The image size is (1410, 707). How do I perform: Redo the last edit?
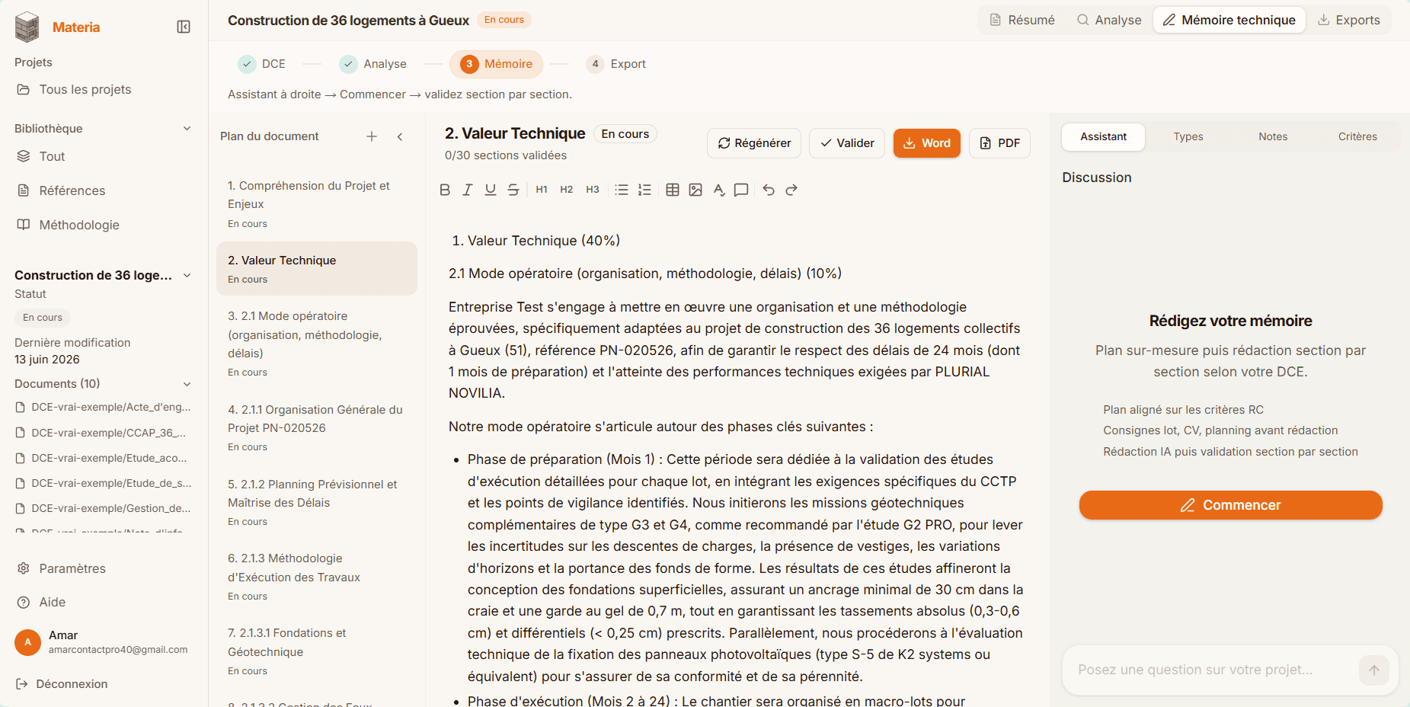point(791,190)
